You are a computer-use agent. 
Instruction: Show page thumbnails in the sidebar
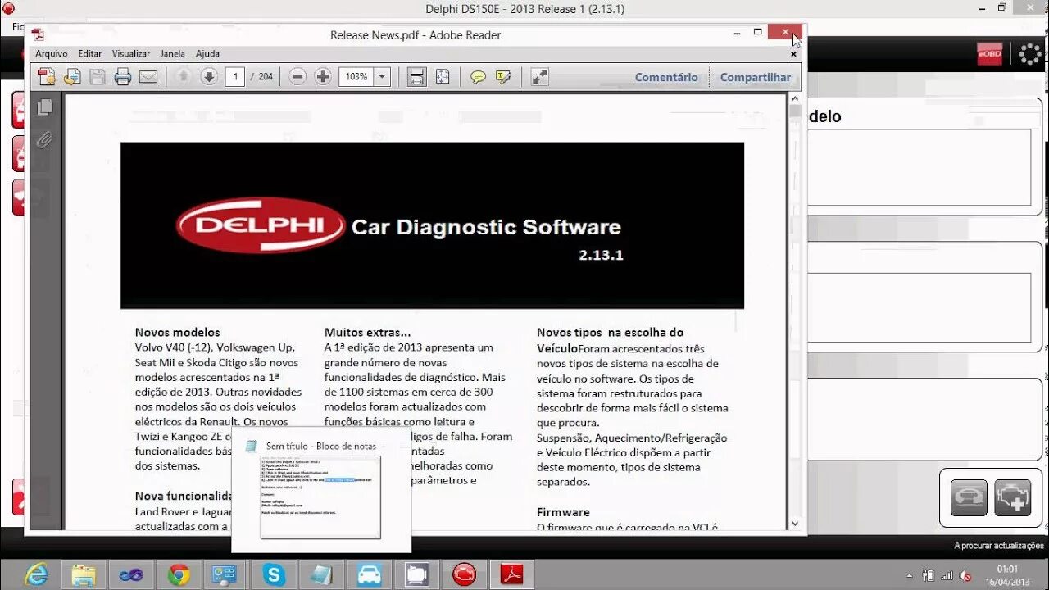tap(45, 107)
